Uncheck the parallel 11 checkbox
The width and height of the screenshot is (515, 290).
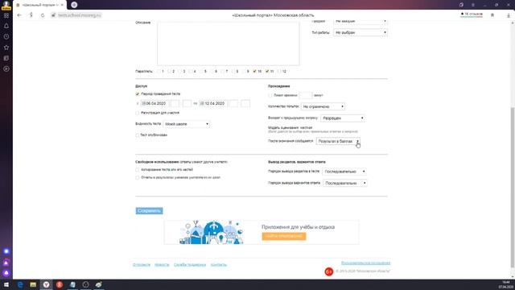(x=267, y=72)
